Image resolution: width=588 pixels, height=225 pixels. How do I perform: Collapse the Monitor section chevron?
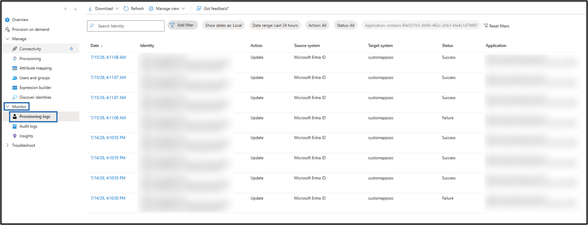pos(7,106)
